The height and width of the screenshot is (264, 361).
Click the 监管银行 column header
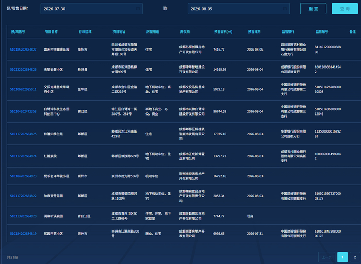pos(288,32)
